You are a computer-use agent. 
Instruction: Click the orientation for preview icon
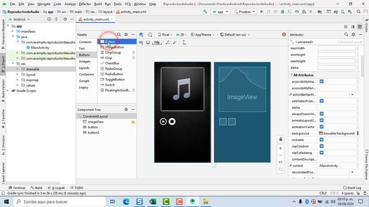tap(150, 34)
